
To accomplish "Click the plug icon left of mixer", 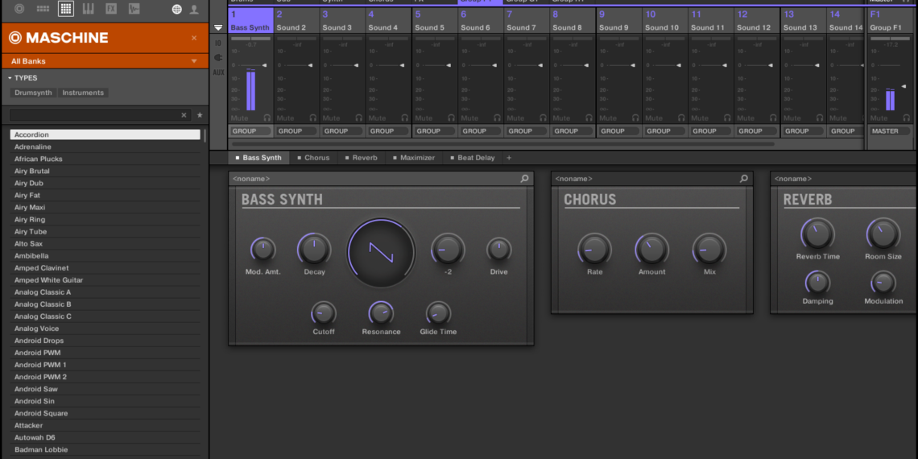I will tap(218, 58).
